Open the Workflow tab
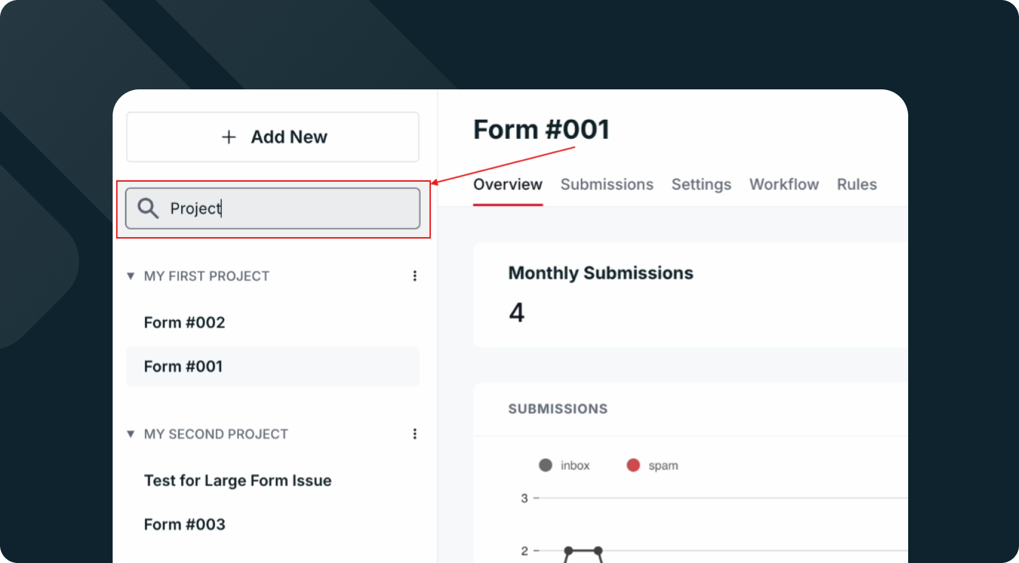 click(x=784, y=185)
